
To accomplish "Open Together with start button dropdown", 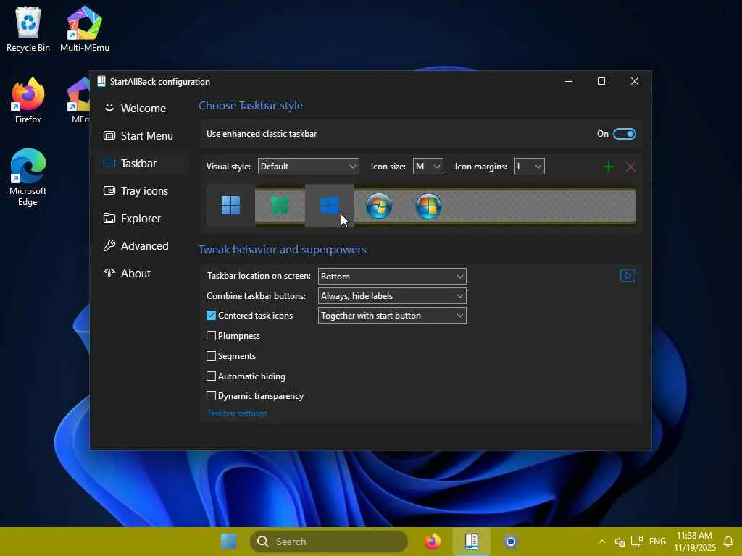I will 392,316.
